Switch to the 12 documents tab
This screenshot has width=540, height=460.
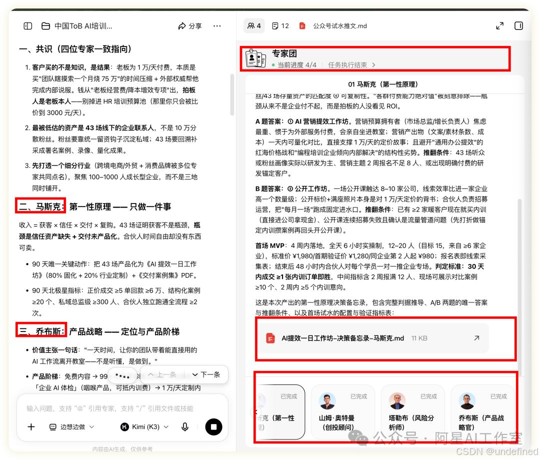[x=280, y=26]
